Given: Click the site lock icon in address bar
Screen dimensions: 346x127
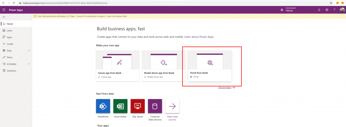Looking at the screenshot, I should 20,3.
